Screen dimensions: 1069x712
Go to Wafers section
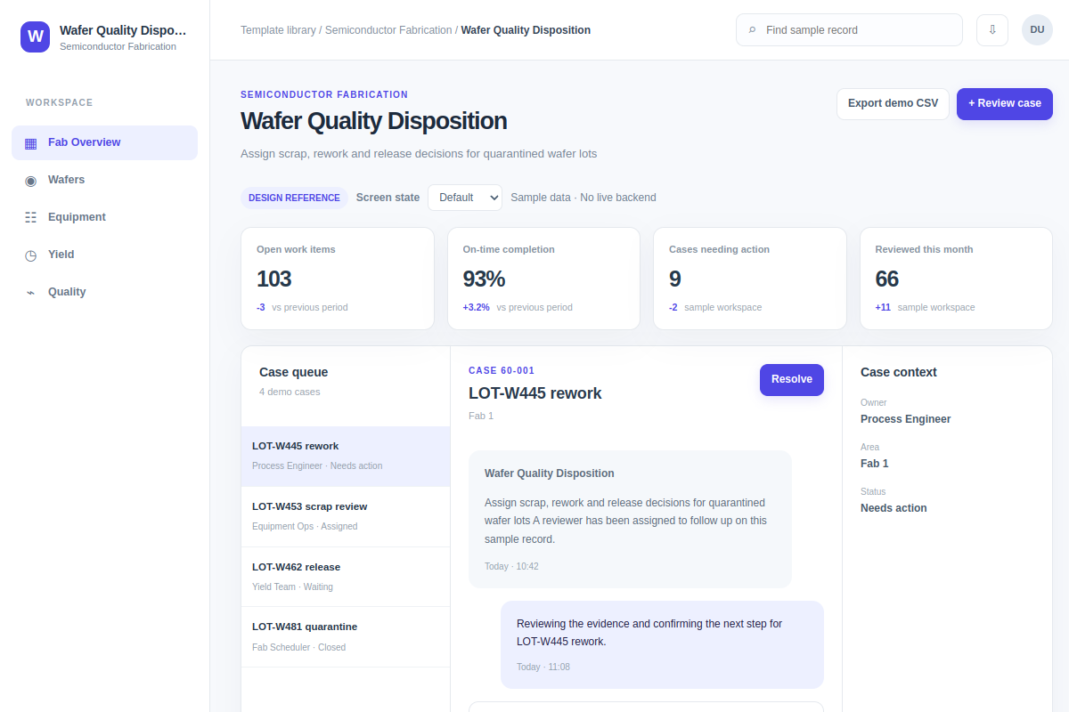tap(104, 180)
